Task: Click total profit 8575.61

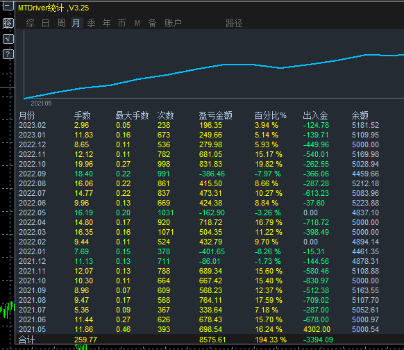Action: pyautogui.click(x=212, y=340)
